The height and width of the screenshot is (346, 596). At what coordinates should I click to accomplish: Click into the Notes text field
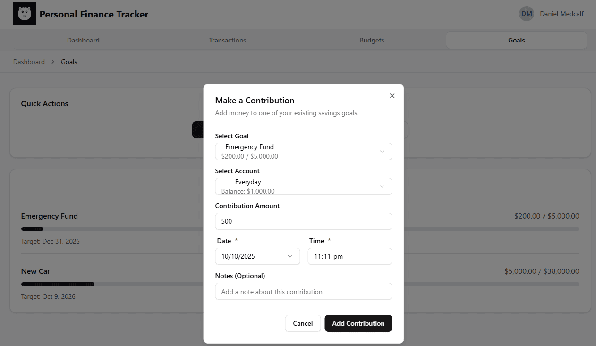point(303,292)
